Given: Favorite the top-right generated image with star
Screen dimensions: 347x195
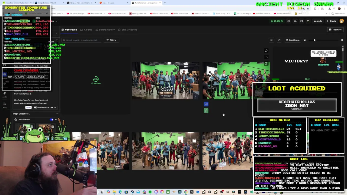Looking at the screenshot, I should pos(266,51).
